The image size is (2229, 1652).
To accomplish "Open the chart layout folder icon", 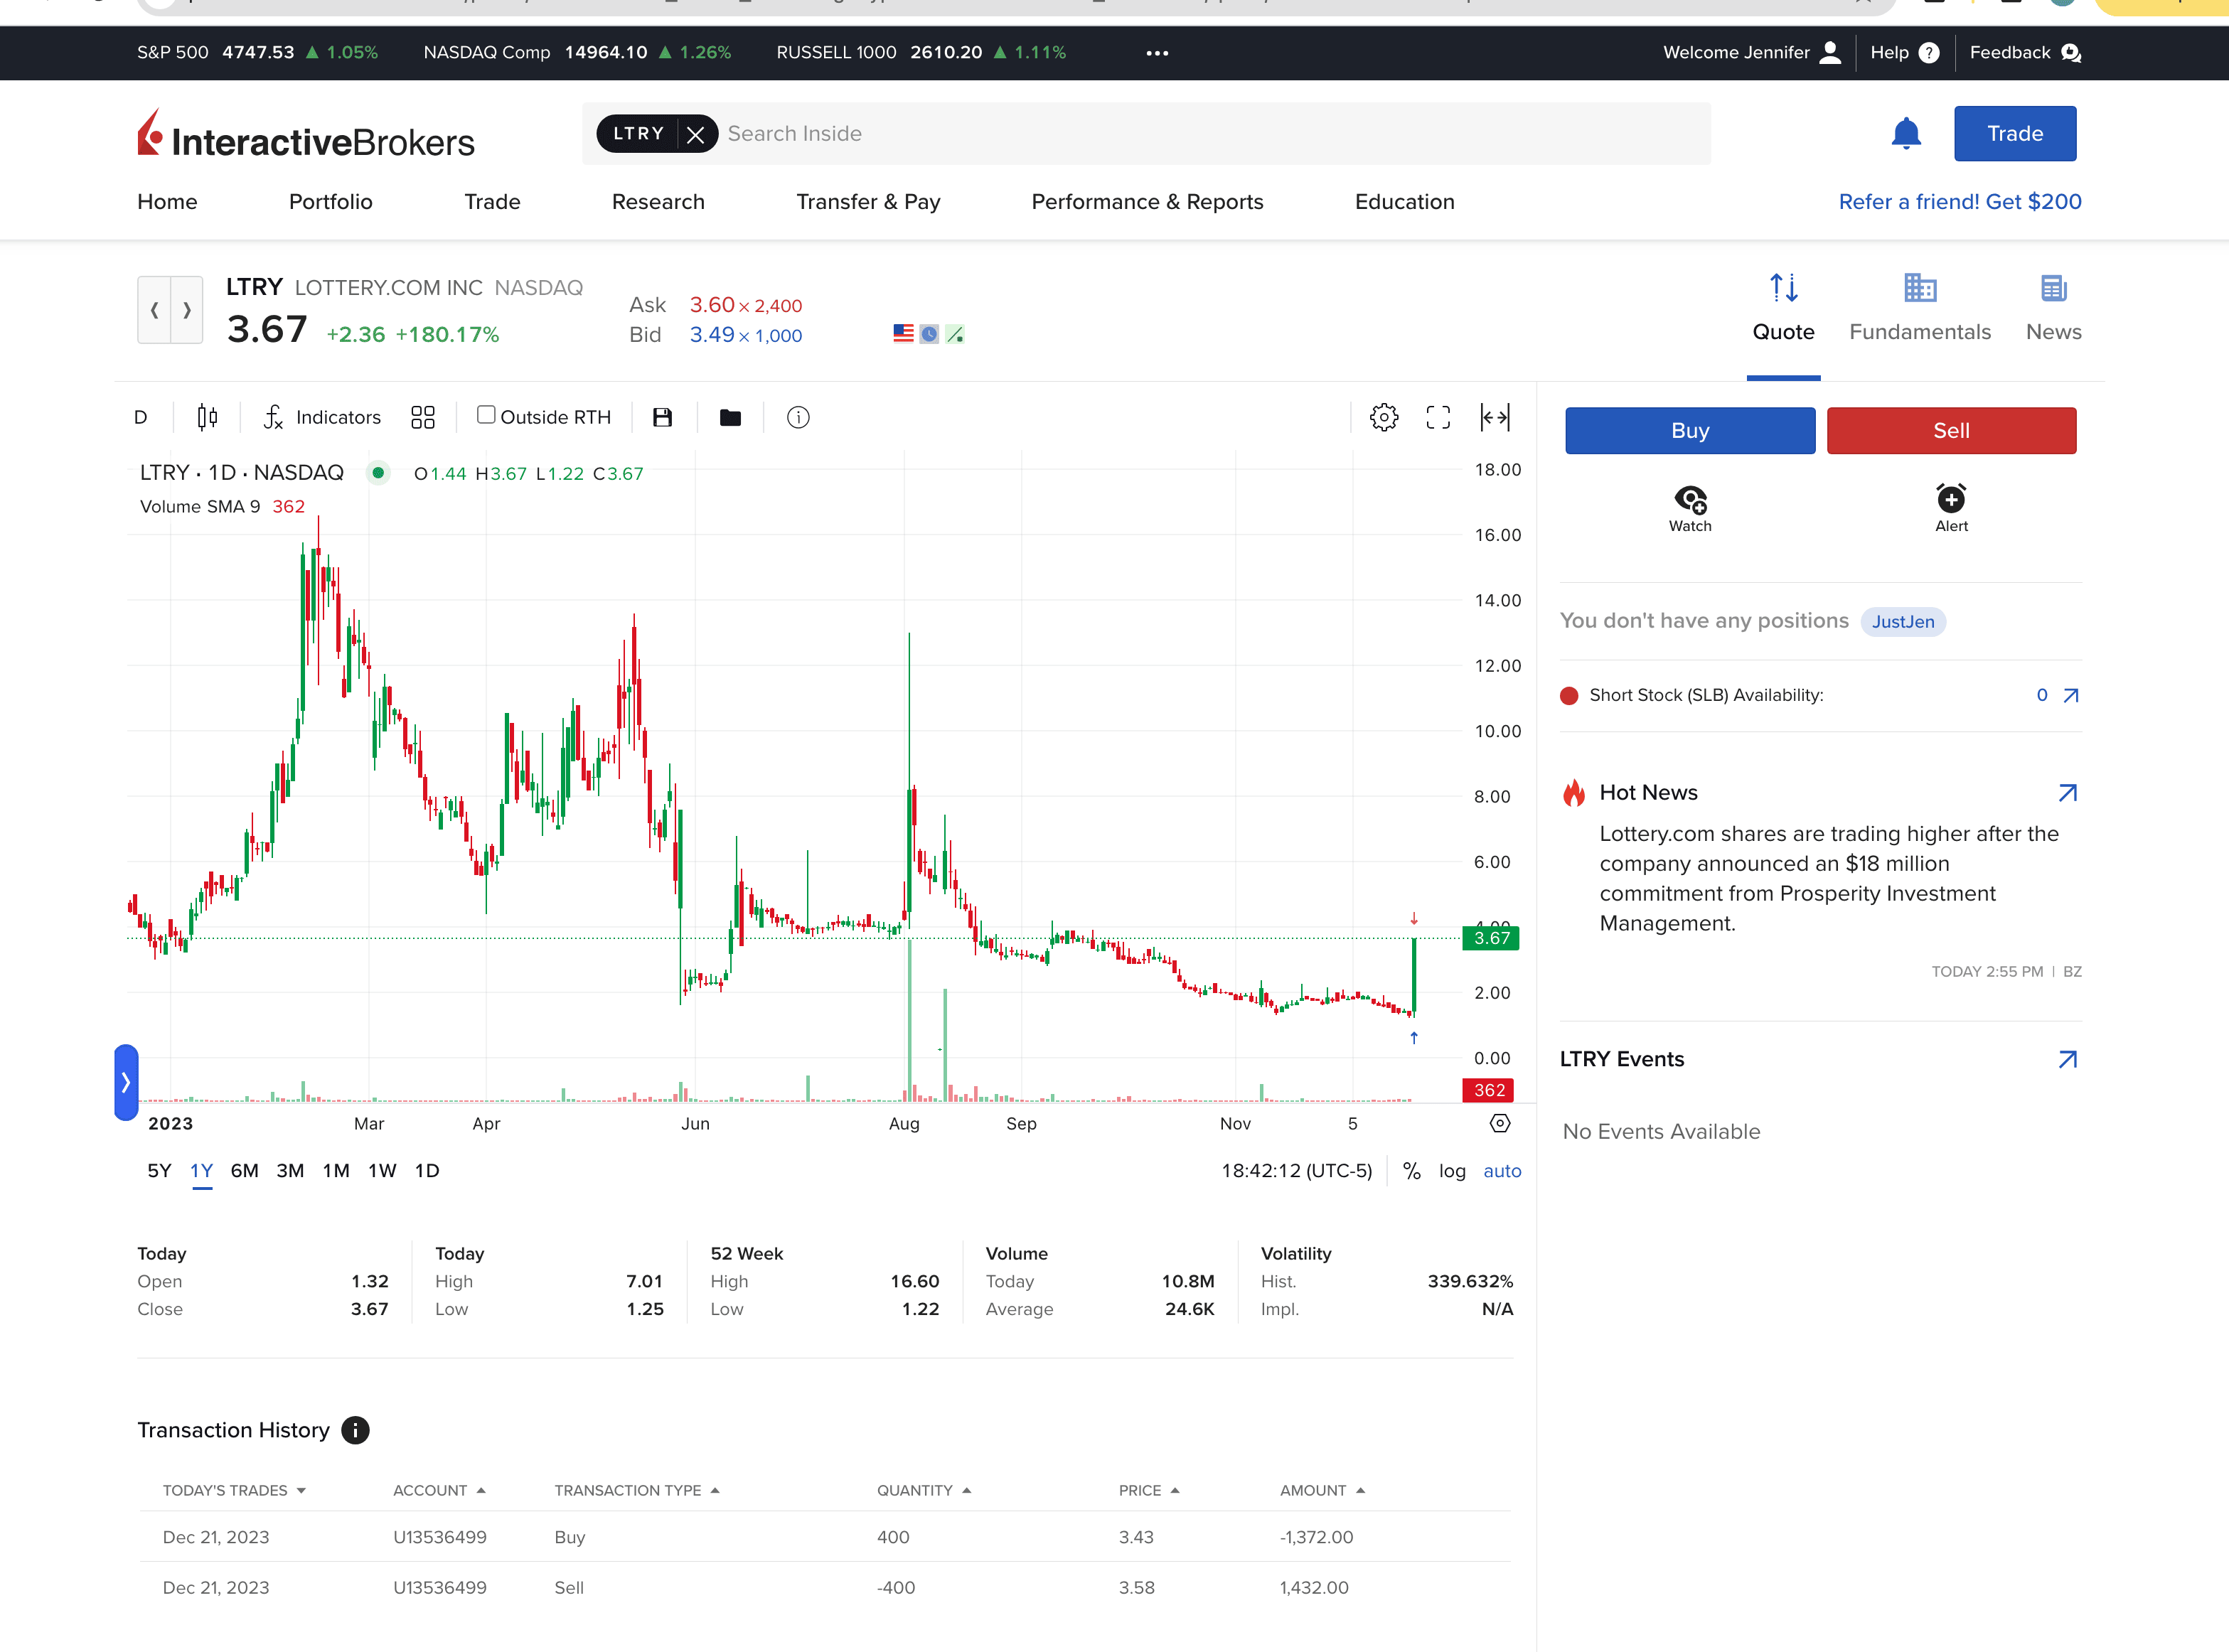I will [730, 417].
